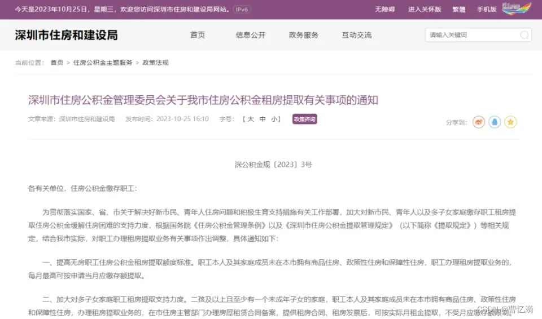542x319 pixels.
Task: Open 首页 in main navigation
Action: 198,35
